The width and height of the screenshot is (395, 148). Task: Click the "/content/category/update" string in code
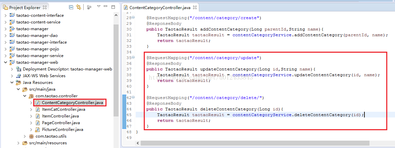click(x=224, y=58)
